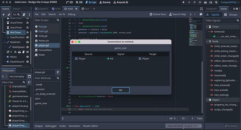Collapse the scripts panel with bottom arrow
Screen dimensions: 241x130
click(63, 119)
